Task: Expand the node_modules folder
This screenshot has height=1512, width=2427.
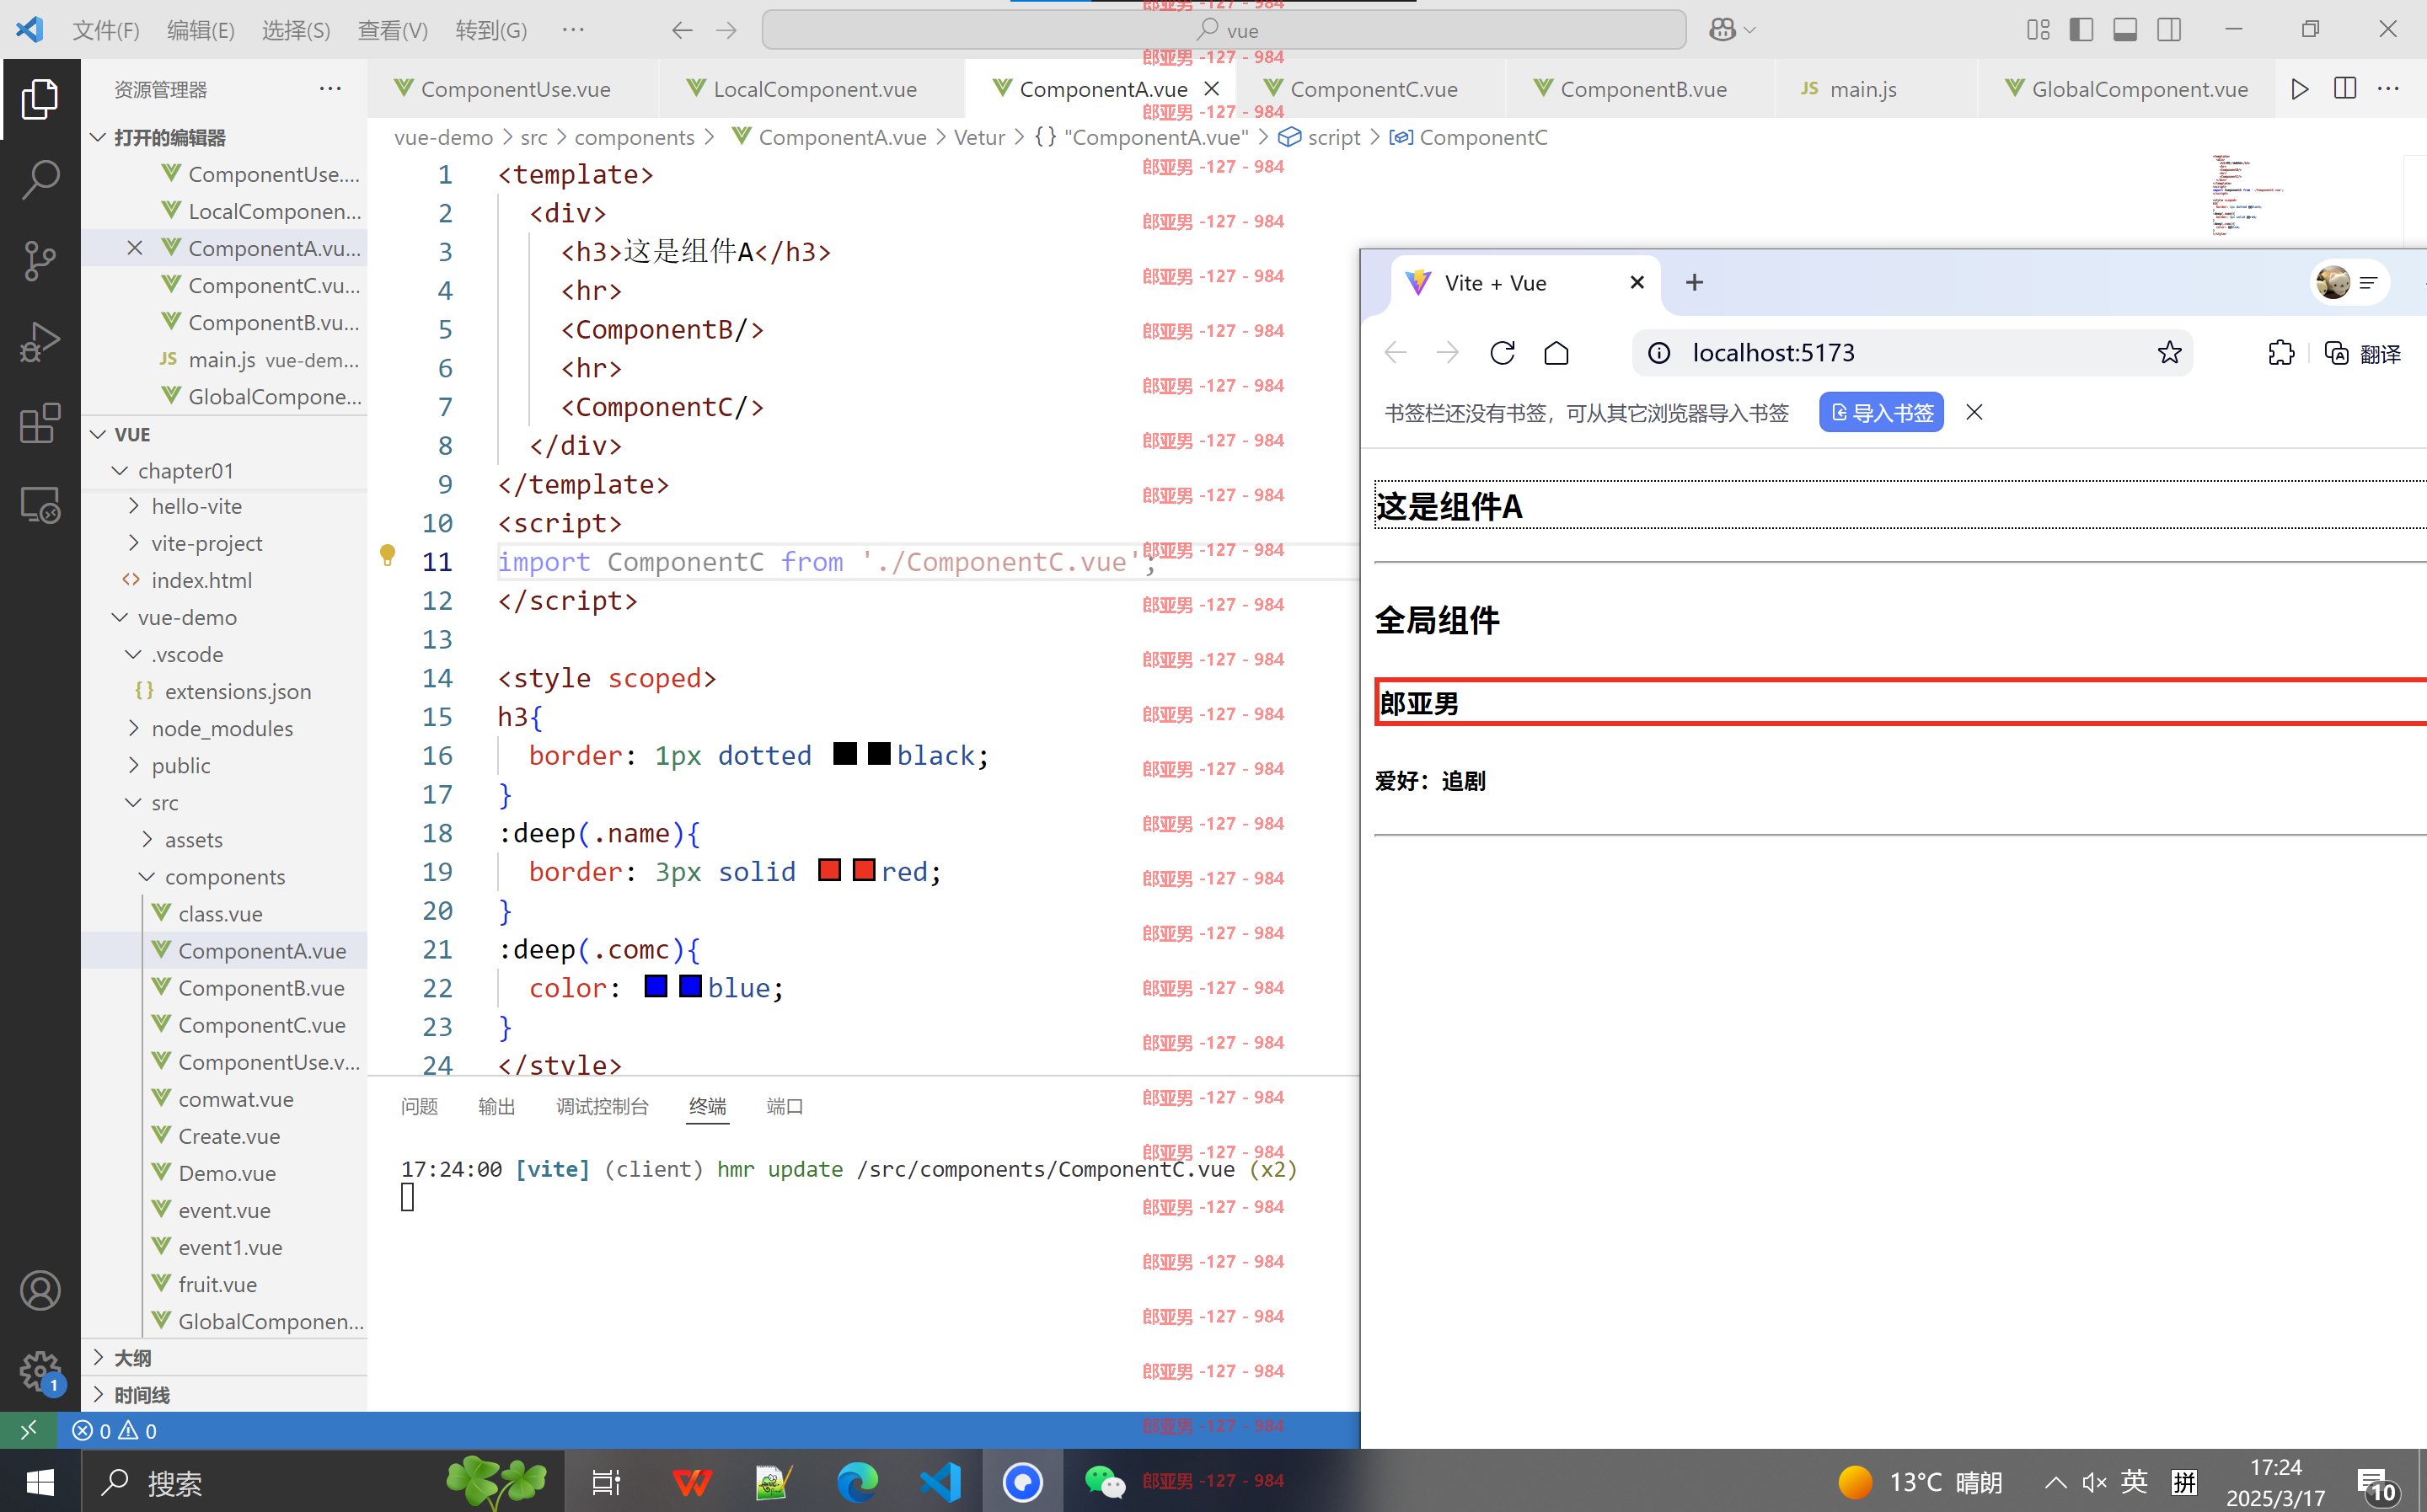Action: 134,729
